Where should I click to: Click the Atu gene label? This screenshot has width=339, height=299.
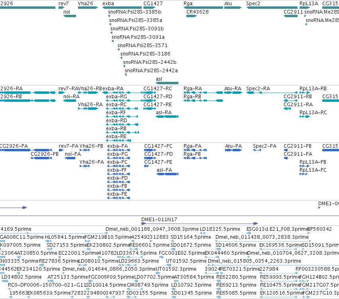pos(228,4)
